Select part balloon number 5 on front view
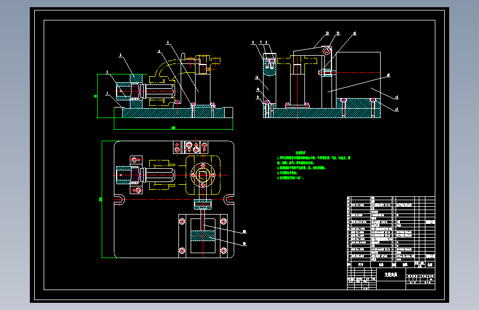 pos(168,42)
